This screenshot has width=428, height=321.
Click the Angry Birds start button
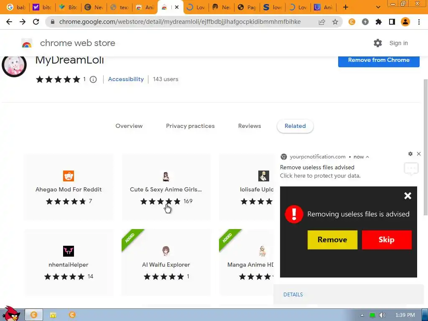point(11,314)
